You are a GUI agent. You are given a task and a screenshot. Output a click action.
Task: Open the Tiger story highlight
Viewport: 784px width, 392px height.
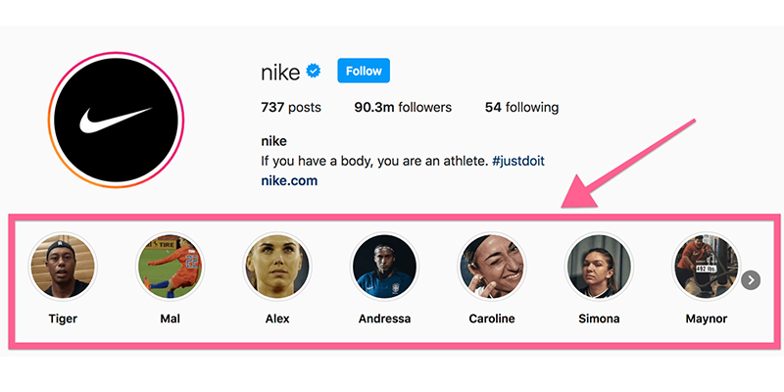click(x=63, y=267)
